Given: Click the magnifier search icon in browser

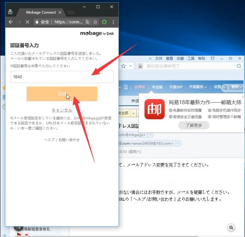Looking at the screenshot, I should pos(239,66).
